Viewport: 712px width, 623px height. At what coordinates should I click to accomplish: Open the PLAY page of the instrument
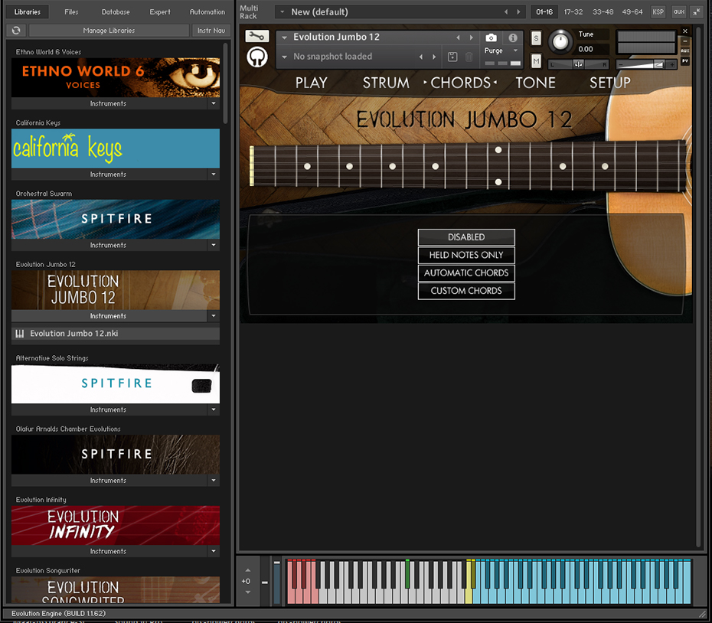312,83
